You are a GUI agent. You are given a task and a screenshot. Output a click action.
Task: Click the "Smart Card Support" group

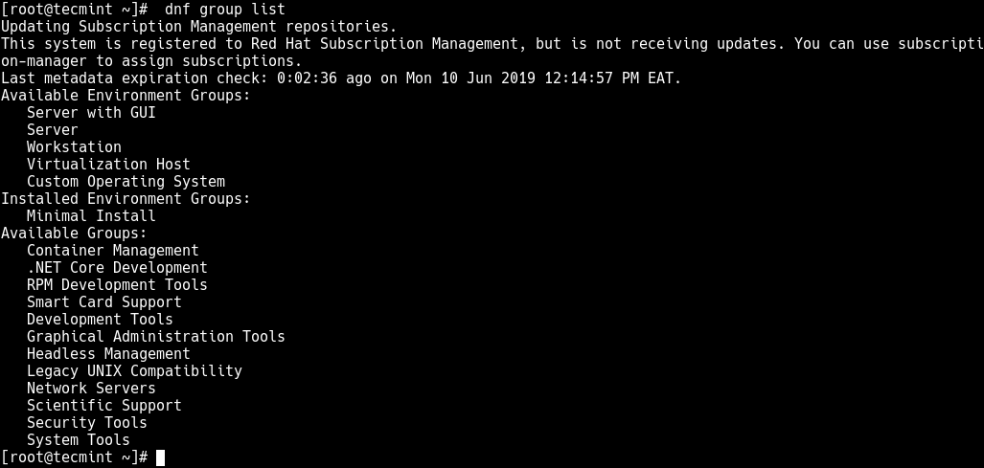(x=103, y=302)
